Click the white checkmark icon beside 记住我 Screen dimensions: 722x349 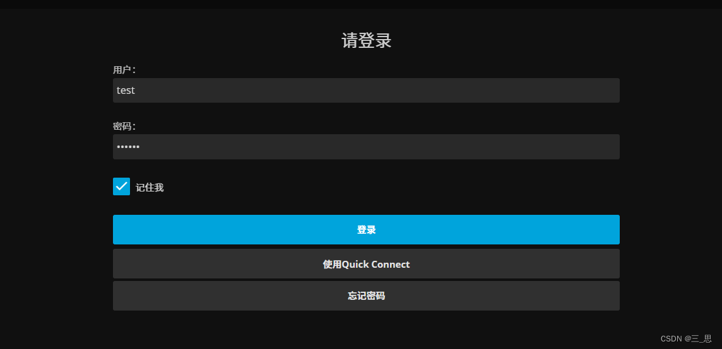pyautogui.click(x=121, y=186)
